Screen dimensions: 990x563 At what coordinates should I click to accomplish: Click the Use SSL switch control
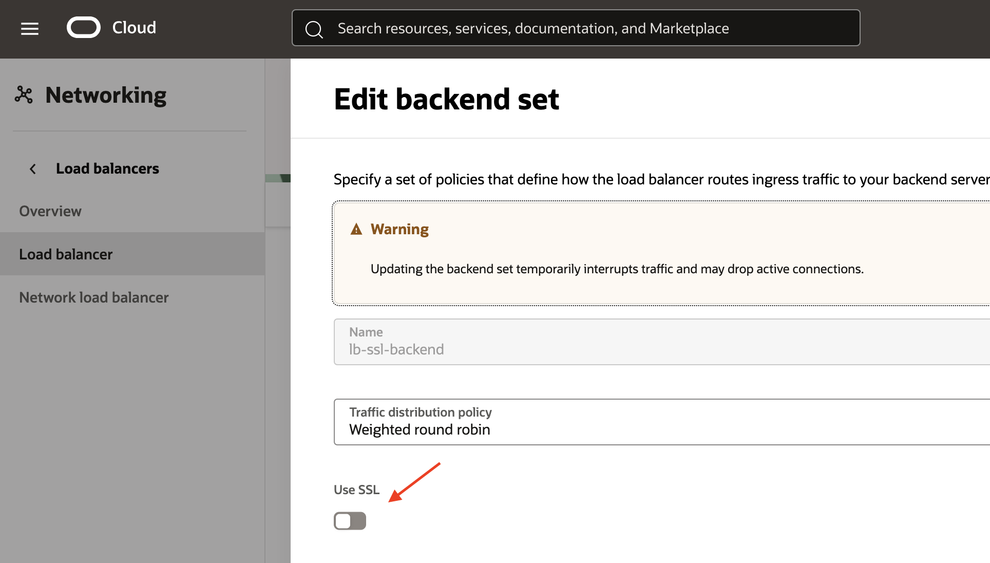[350, 520]
